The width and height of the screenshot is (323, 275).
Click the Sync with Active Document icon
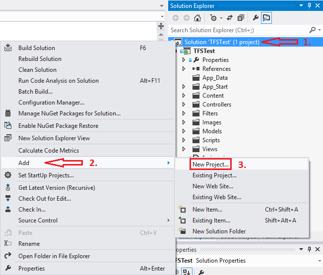230,18
